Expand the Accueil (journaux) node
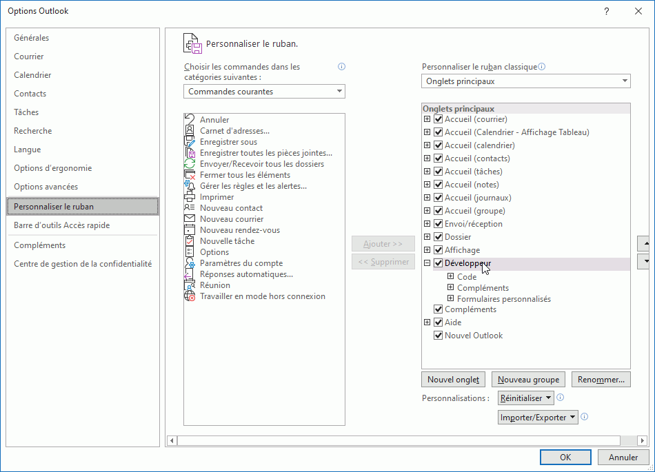The width and height of the screenshot is (655, 472). coord(427,197)
